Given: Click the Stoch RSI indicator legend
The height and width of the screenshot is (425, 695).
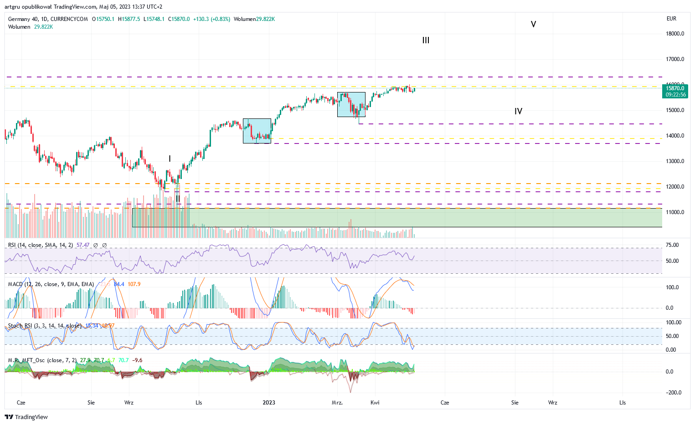Looking at the screenshot, I should click(45, 326).
